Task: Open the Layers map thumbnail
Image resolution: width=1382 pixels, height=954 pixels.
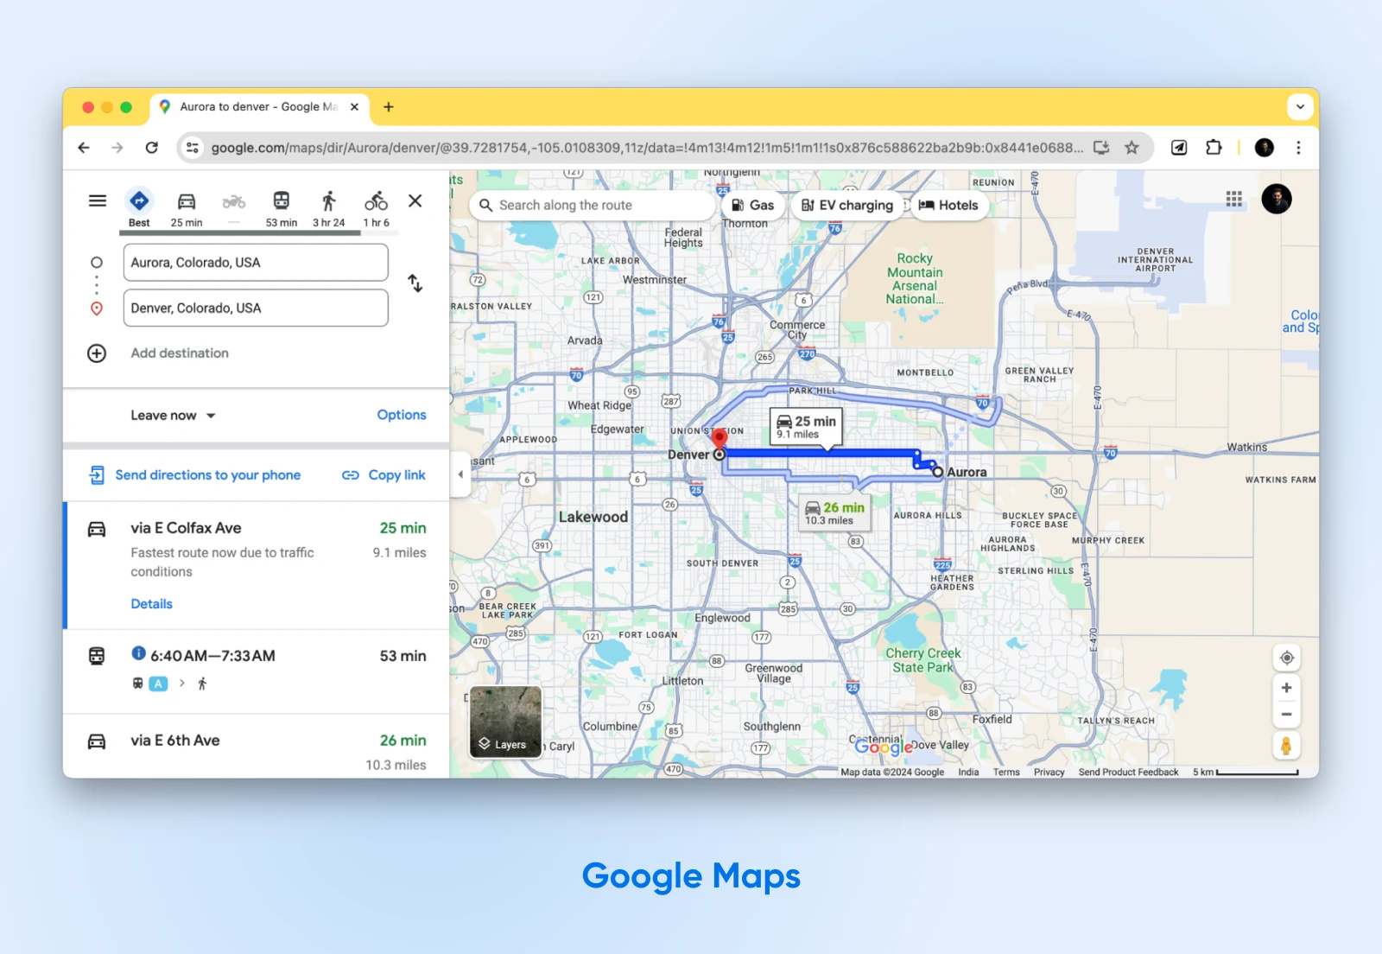Action: tap(505, 722)
